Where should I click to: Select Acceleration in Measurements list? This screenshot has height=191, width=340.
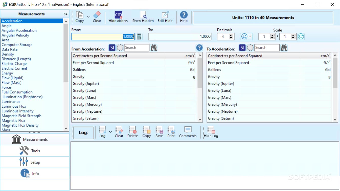click(x=32, y=21)
